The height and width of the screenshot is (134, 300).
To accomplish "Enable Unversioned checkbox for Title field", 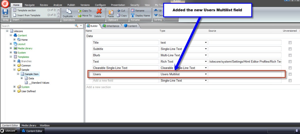I will tap(290, 43).
